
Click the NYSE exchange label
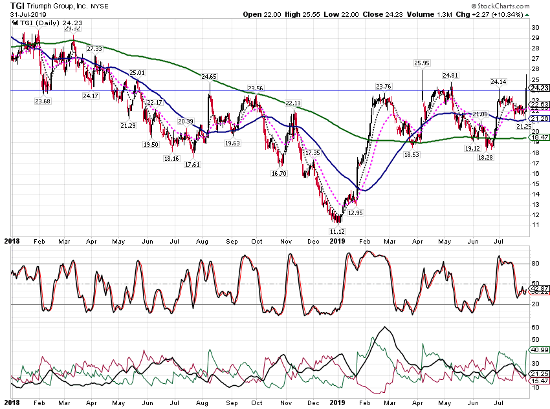point(99,6)
